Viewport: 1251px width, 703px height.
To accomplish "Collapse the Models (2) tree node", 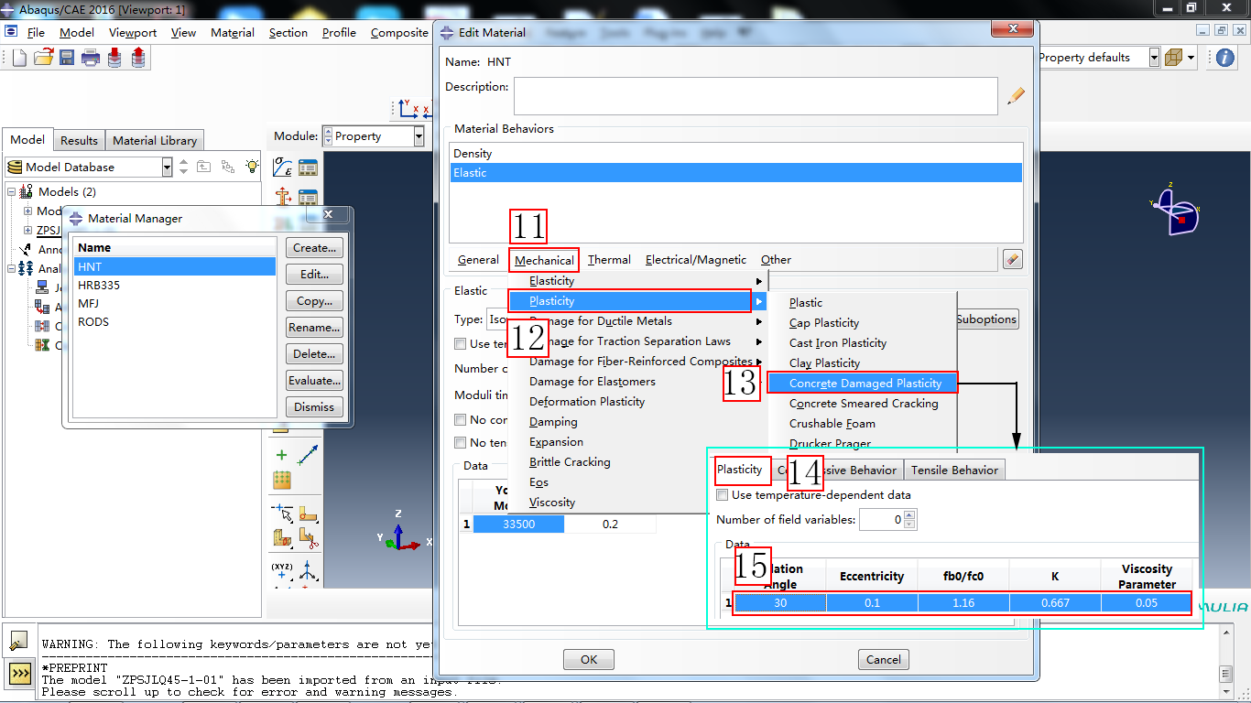I will point(12,192).
